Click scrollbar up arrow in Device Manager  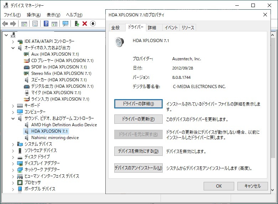(273, 35)
